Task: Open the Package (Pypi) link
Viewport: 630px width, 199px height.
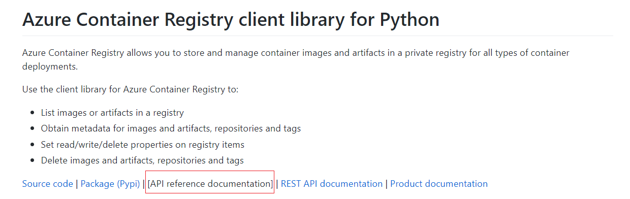Action: [x=110, y=184]
